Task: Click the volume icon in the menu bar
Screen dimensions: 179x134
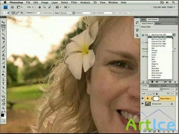Action: [167, 2]
